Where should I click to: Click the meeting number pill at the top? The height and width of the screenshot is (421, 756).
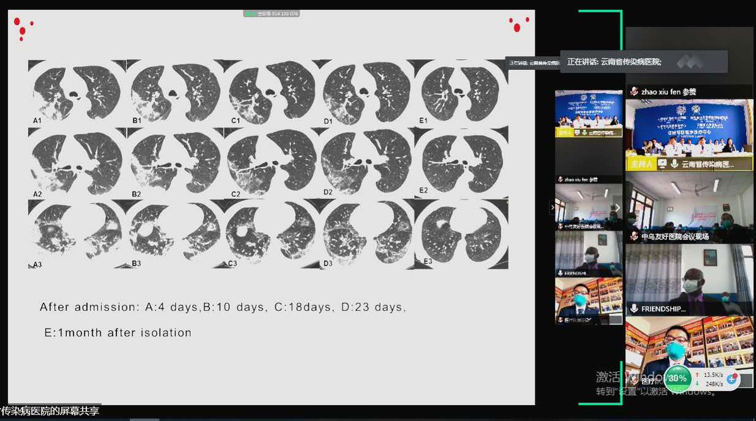[x=271, y=13]
